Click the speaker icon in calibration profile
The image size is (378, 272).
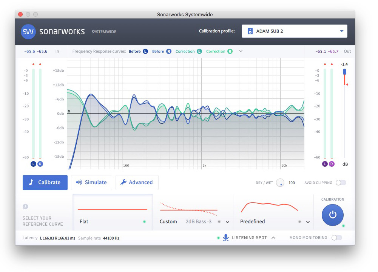coord(250,31)
